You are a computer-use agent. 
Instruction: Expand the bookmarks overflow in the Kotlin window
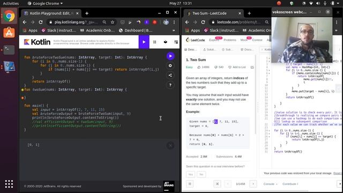pyautogui.click(x=174, y=31)
